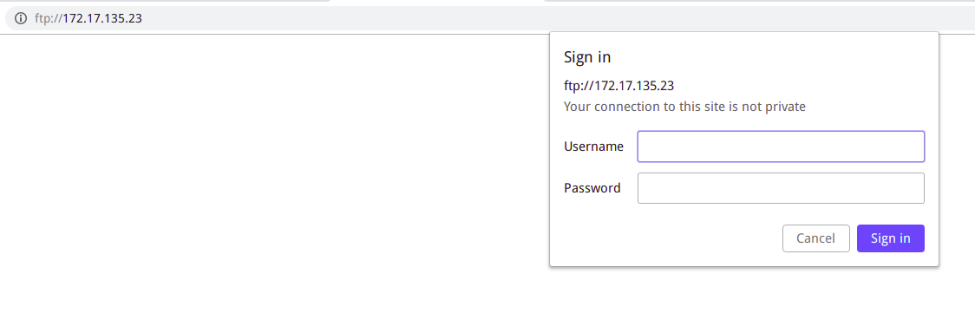The height and width of the screenshot is (326, 975).
Task: Click the Password label text
Action: click(592, 188)
